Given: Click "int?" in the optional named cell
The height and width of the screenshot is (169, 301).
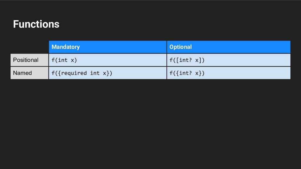Looking at the screenshot, I should pos(184,73).
